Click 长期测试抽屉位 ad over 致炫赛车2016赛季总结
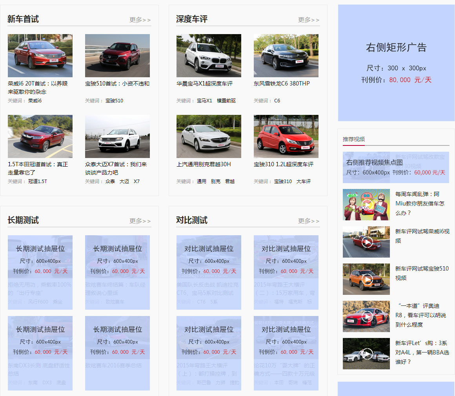455x396 pixels. click(x=117, y=353)
